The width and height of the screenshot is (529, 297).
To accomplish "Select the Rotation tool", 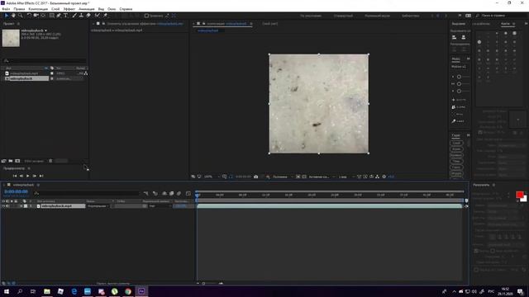I will 29,16.
